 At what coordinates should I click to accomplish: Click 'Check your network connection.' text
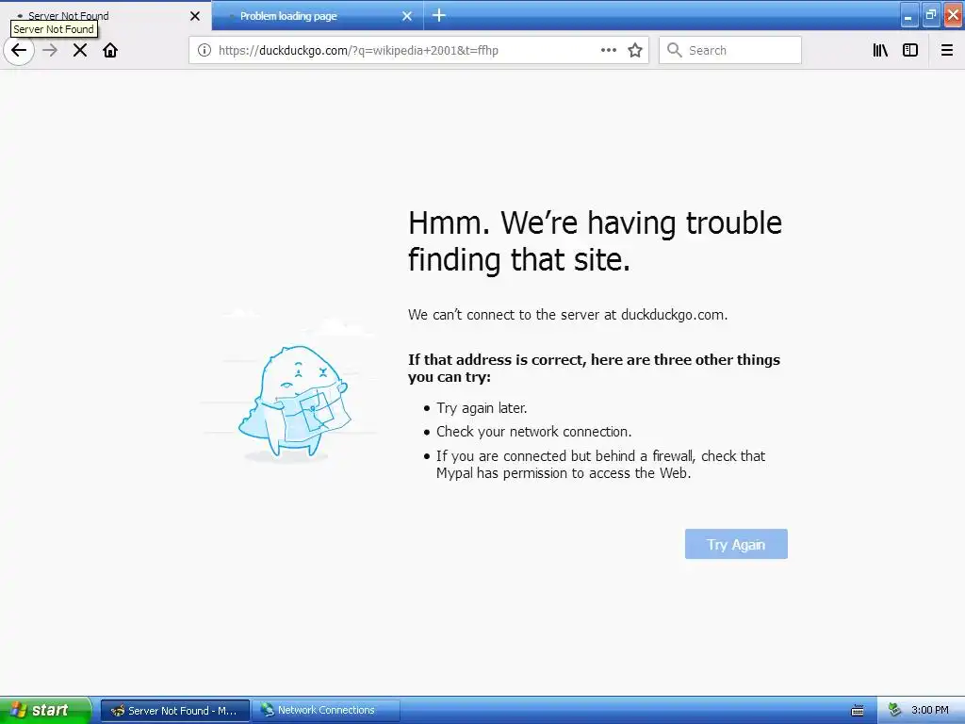pyautogui.click(x=534, y=432)
